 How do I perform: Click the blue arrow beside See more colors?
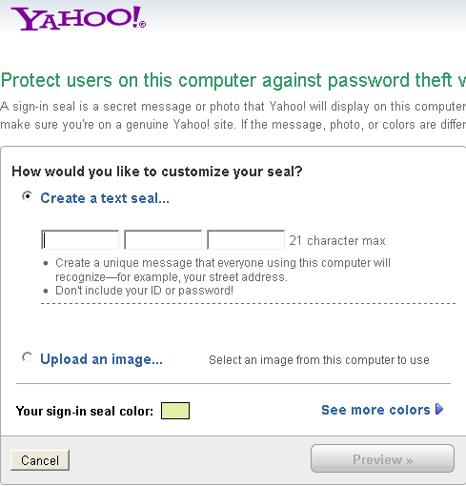pyautogui.click(x=439, y=409)
